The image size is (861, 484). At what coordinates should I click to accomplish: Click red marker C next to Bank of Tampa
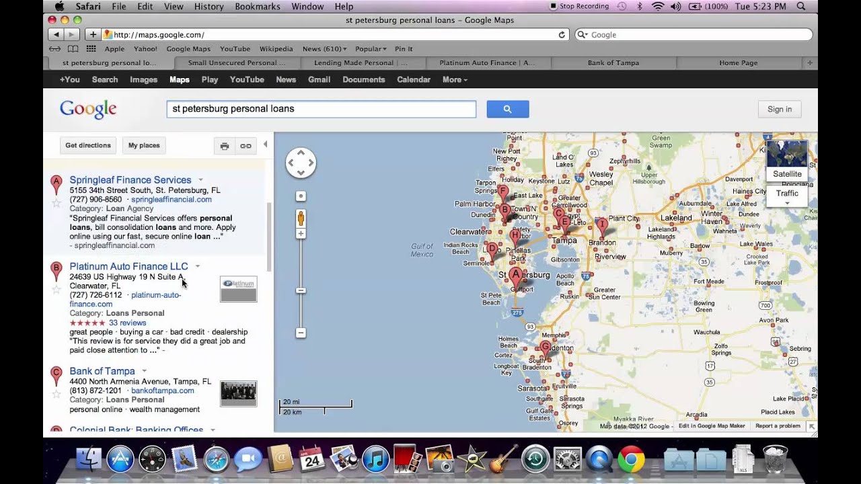tap(57, 374)
